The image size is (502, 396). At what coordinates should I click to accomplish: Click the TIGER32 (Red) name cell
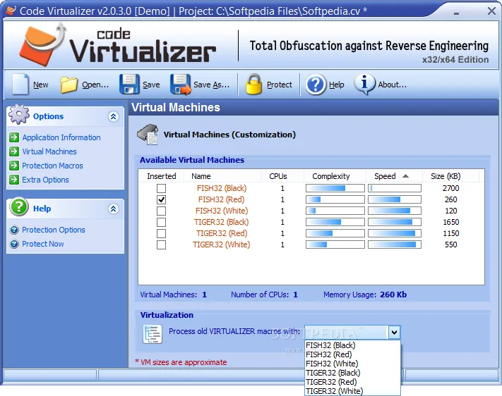[x=222, y=233]
